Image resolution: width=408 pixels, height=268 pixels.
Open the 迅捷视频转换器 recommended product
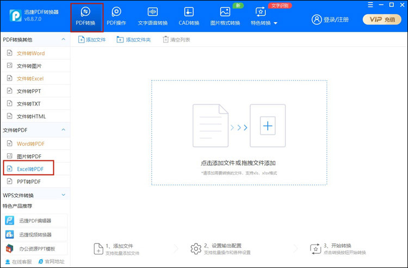35,234
